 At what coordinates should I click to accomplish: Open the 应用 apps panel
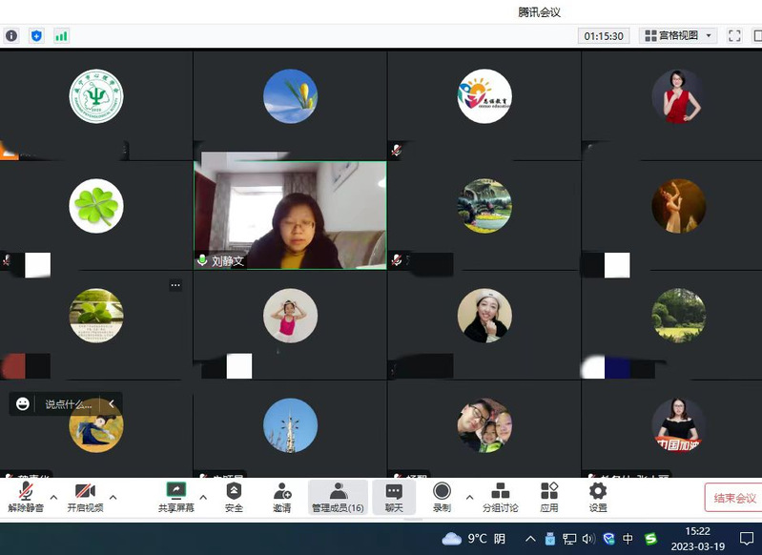[x=549, y=497]
